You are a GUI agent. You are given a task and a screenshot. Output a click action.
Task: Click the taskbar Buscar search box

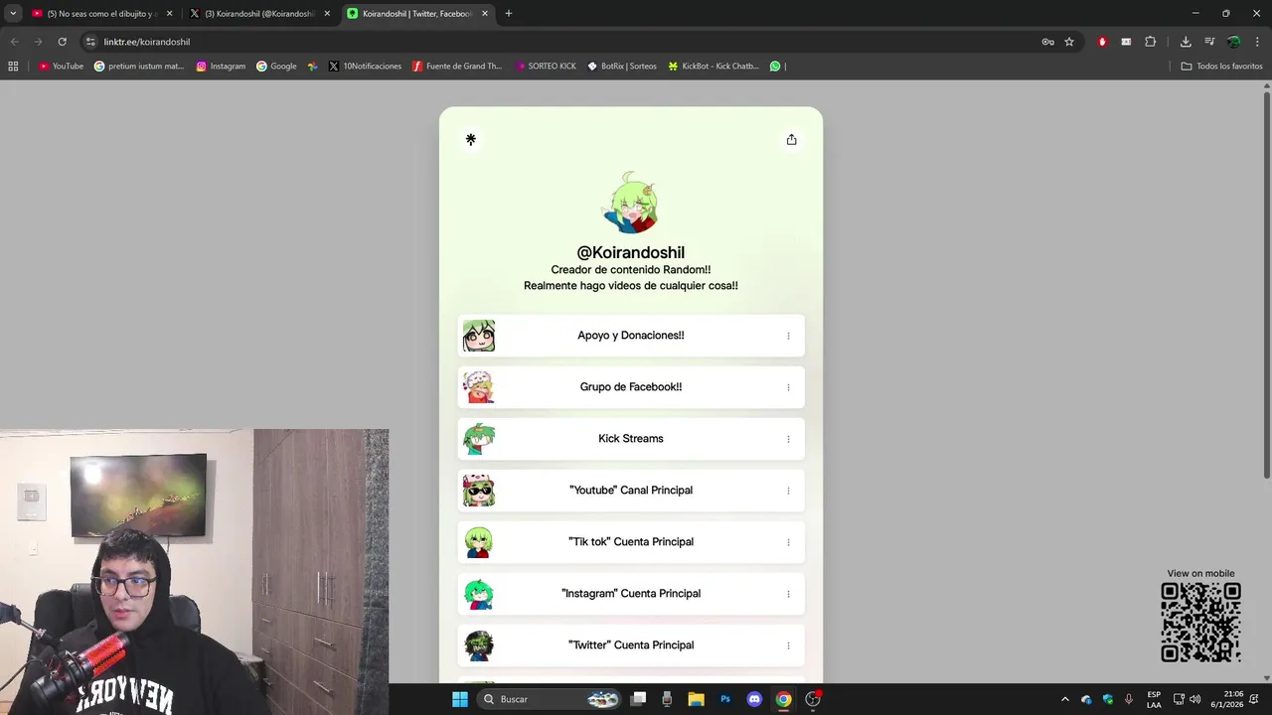pyautogui.click(x=550, y=699)
